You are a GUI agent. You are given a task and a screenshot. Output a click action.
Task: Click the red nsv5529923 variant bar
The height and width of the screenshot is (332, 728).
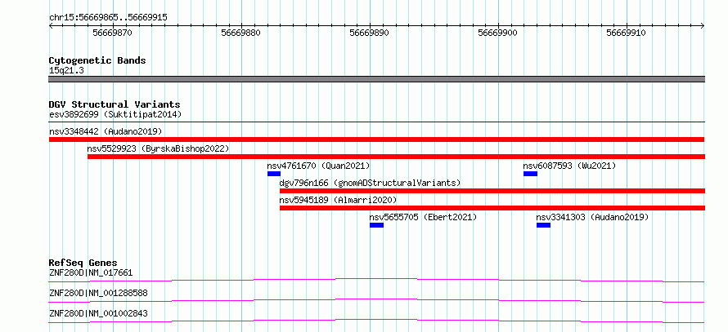[396, 157]
